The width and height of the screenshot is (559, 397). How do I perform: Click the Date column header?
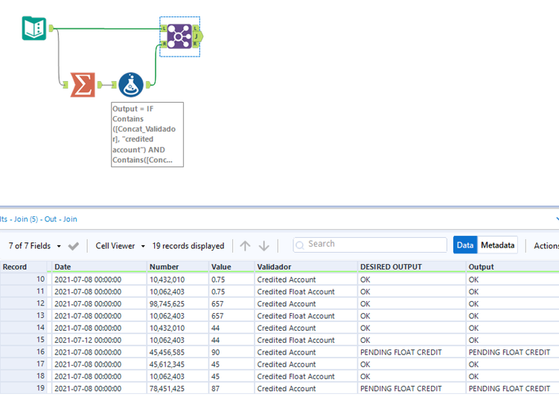coord(99,267)
